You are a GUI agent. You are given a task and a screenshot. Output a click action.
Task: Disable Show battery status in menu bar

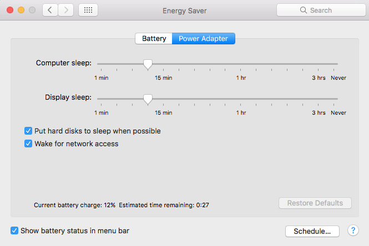coord(14,230)
